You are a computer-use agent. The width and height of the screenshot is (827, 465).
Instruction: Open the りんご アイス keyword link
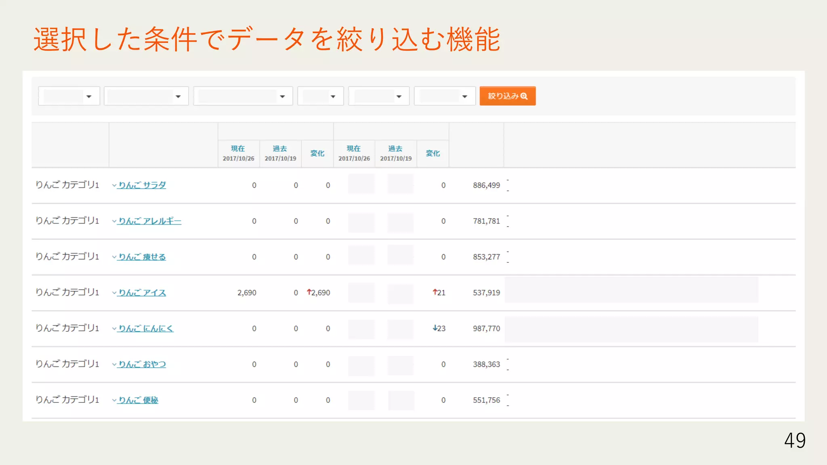(142, 293)
